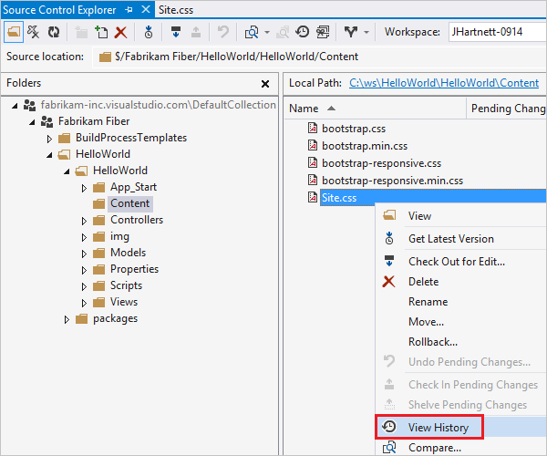Toggle the Folders pane toolbar button

coord(14,32)
